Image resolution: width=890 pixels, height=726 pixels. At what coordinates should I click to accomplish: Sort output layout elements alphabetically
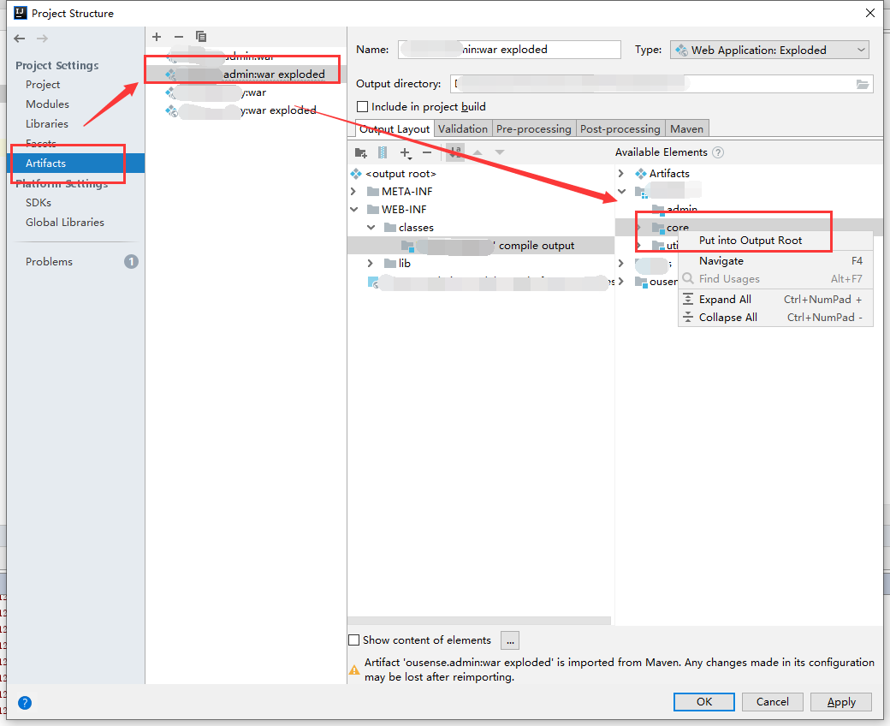pos(454,152)
